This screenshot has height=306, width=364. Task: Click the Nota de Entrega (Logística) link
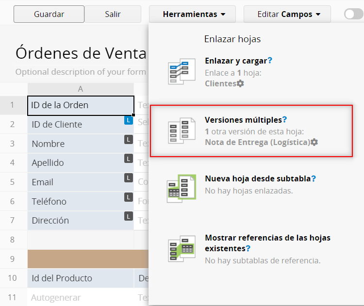257,142
